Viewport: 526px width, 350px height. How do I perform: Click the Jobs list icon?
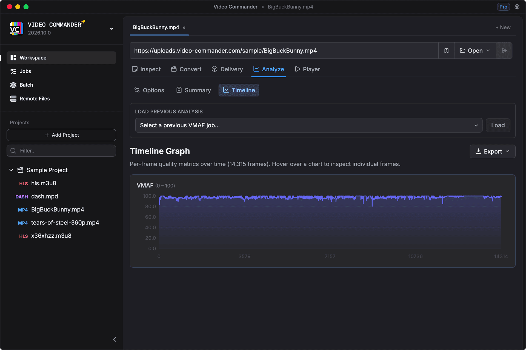[13, 71]
